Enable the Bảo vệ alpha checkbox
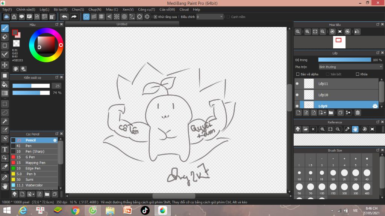The image size is (385, 216). pos(298,74)
